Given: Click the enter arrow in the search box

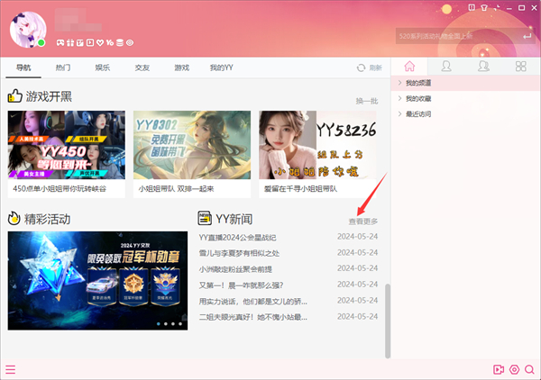Looking at the screenshot, I should (527, 36).
